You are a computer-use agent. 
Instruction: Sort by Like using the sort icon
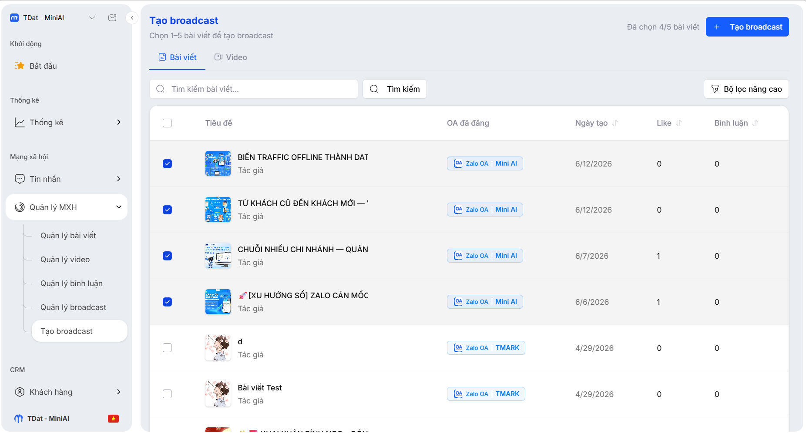679,123
